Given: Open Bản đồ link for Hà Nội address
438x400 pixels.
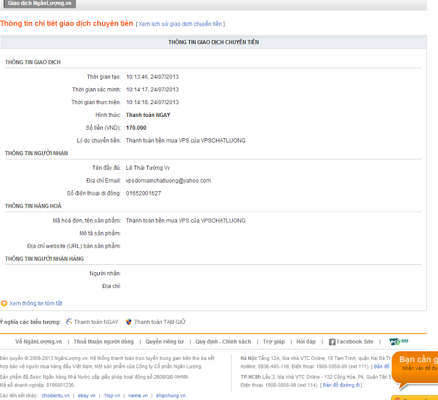Looking at the screenshot, I should [x=381, y=366].
